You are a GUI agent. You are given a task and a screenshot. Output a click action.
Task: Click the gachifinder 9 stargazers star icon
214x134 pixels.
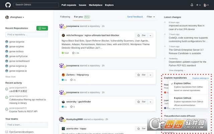click(71, 107)
